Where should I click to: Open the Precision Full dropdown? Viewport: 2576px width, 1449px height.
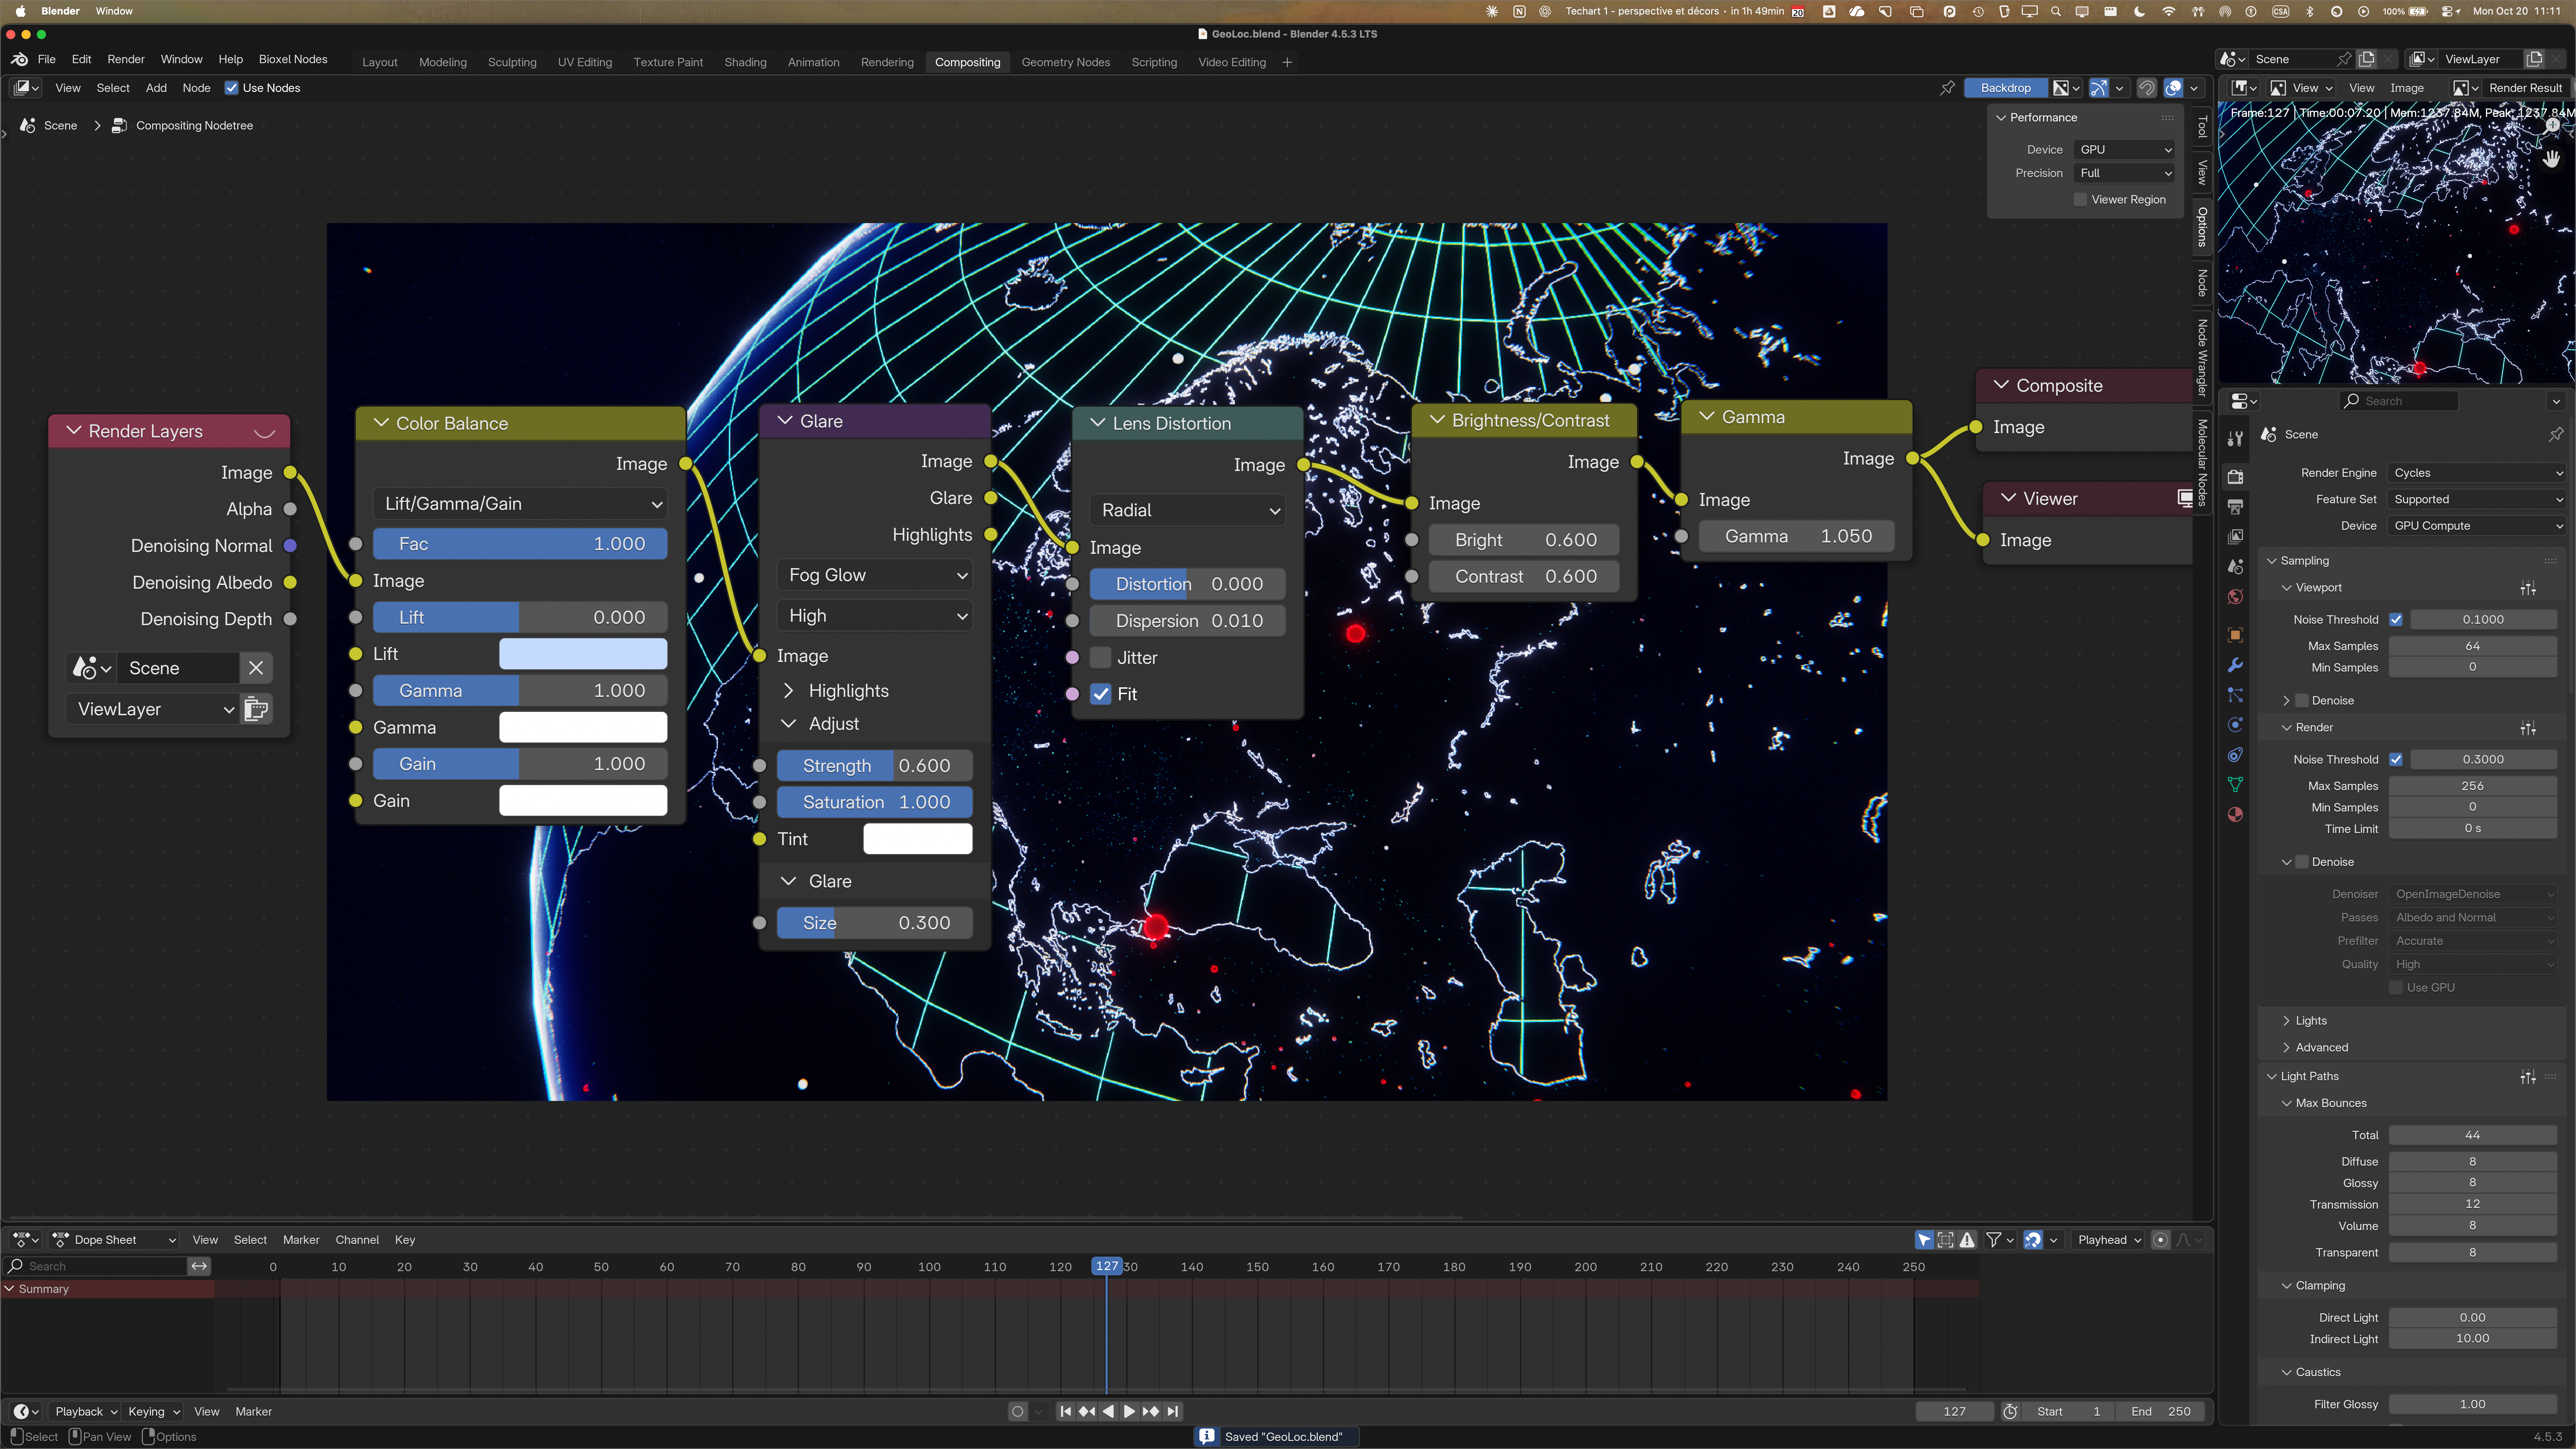click(x=2125, y=173)
